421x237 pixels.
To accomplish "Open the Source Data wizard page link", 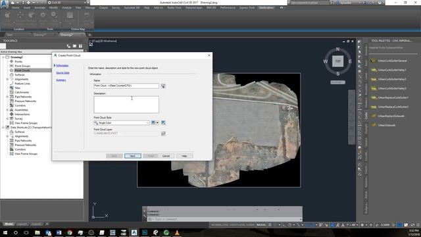I will pos(63,73).
